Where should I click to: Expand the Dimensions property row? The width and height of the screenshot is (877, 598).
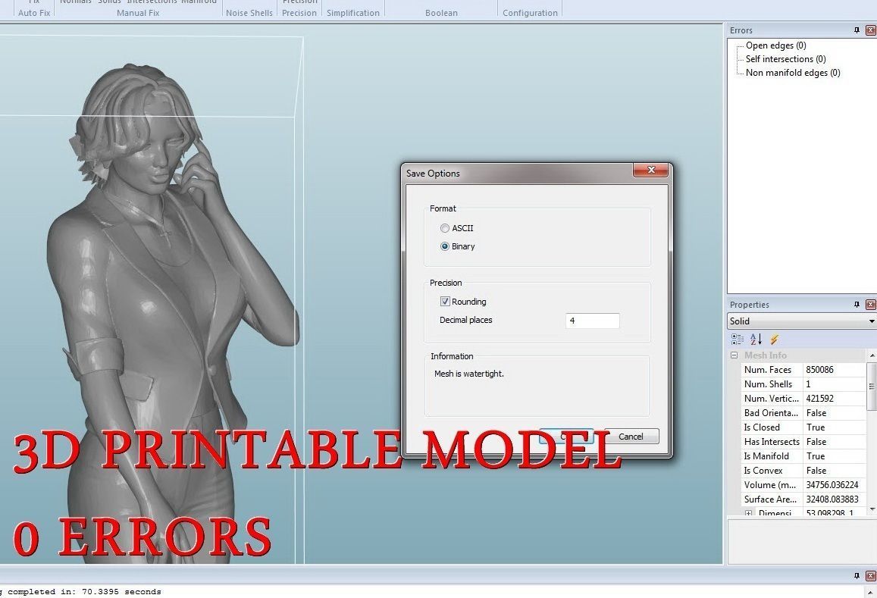pos(748,513)
